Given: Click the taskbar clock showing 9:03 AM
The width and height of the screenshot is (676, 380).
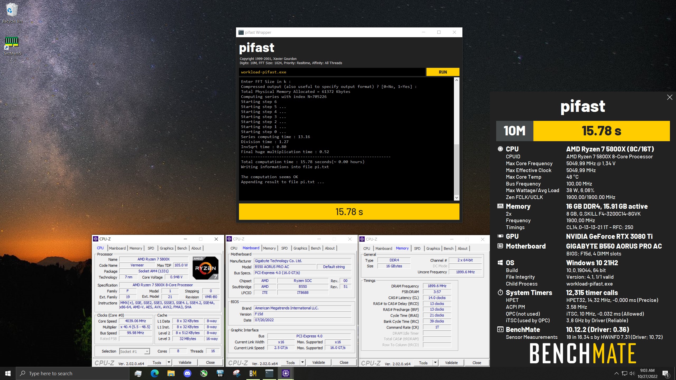Looking at the screenshot, I should click(x=647, y=373).
